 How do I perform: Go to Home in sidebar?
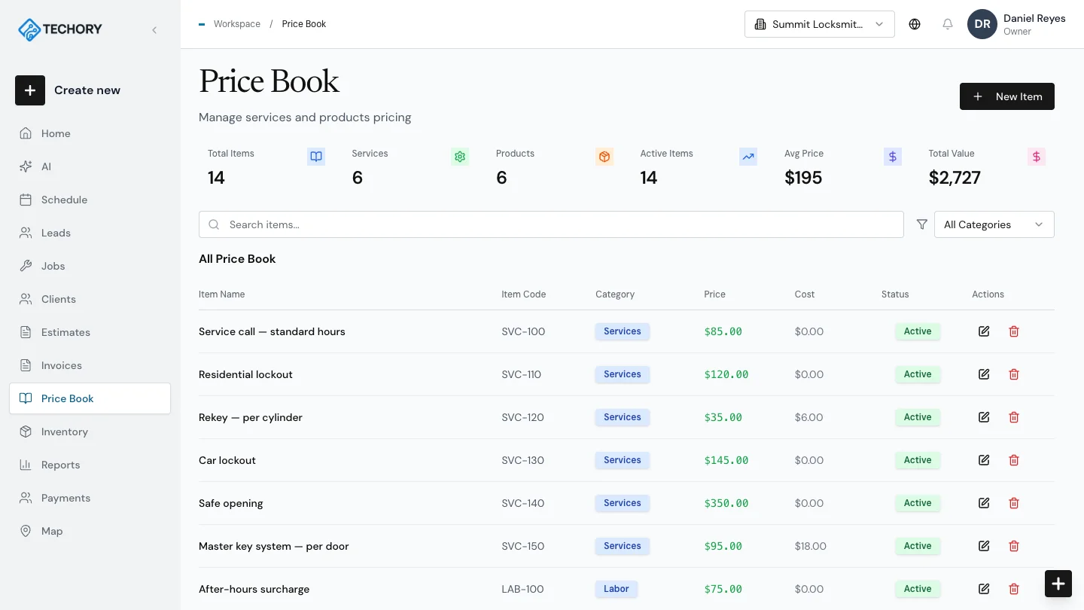[90, 133]
